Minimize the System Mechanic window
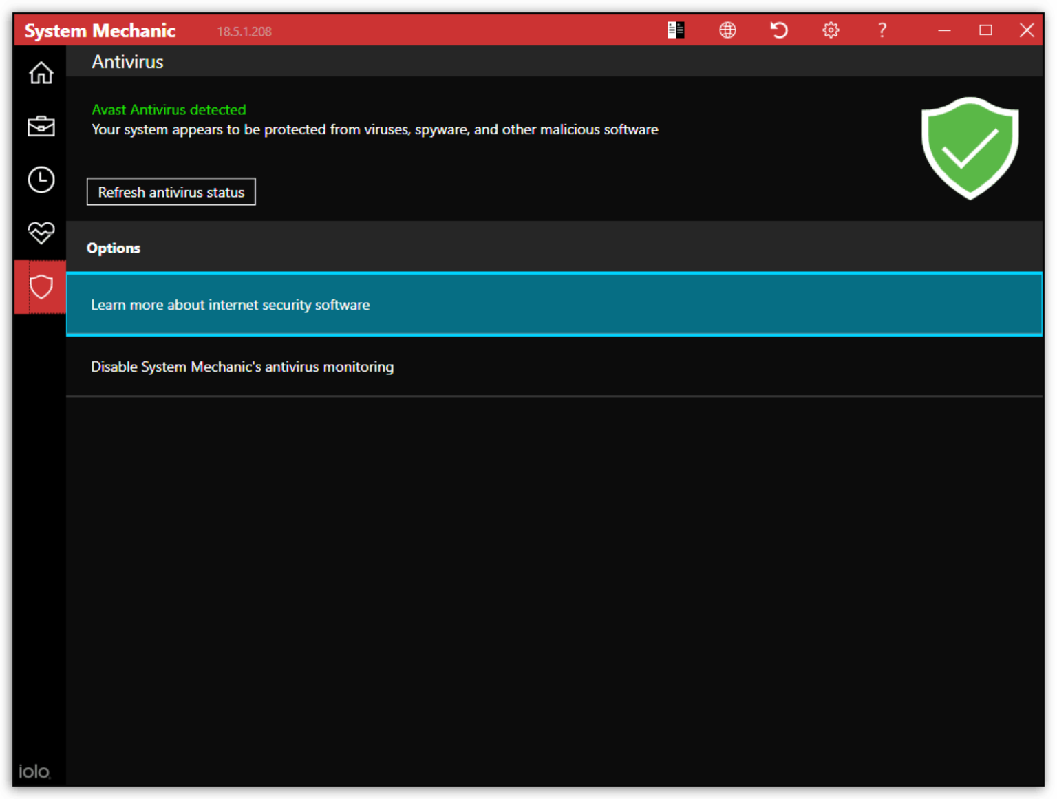 [x=944, y=30]
